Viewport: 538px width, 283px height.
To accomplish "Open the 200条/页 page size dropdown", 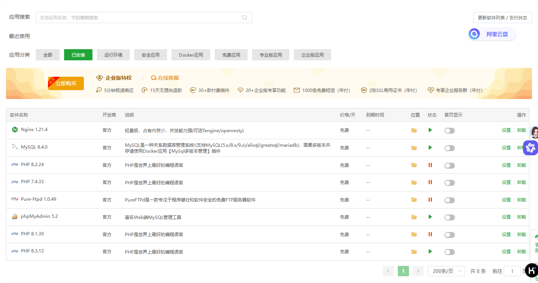I will [446, 271].
